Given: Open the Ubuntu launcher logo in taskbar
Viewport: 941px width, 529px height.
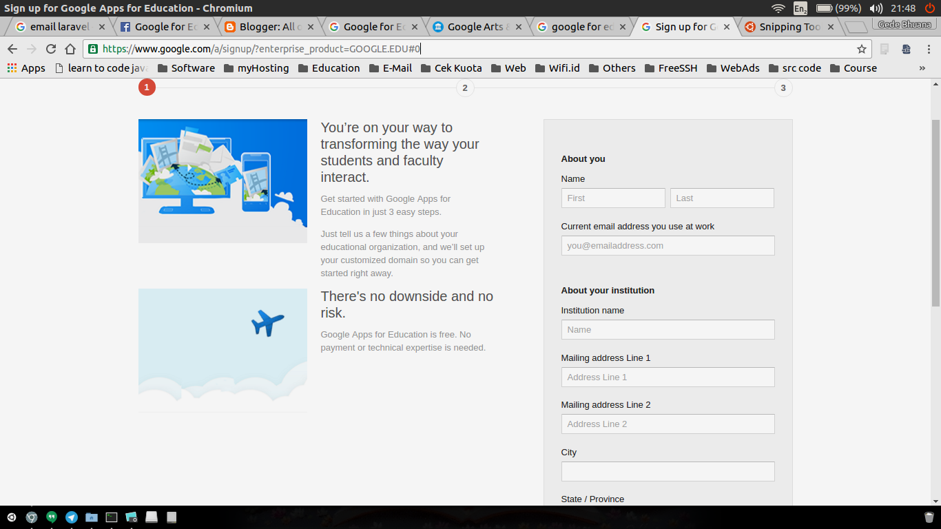Looking at the screenshot, I should pos(12,517).
